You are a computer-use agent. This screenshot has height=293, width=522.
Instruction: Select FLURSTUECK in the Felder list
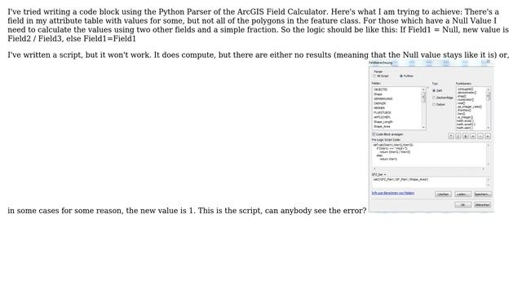(x=383, y=112)
